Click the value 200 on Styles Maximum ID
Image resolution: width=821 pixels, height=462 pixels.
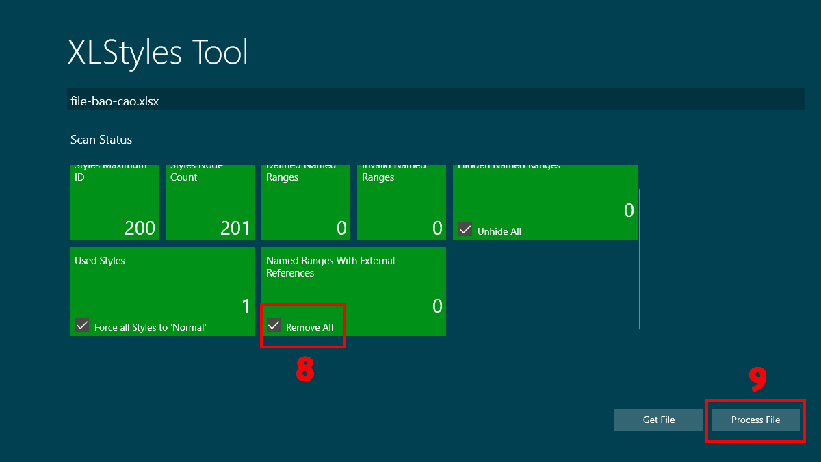[x=140, y=228]
